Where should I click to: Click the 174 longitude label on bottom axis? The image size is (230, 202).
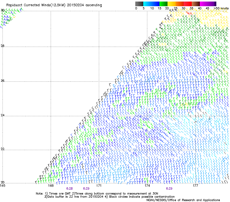click(x=147, y=186)
